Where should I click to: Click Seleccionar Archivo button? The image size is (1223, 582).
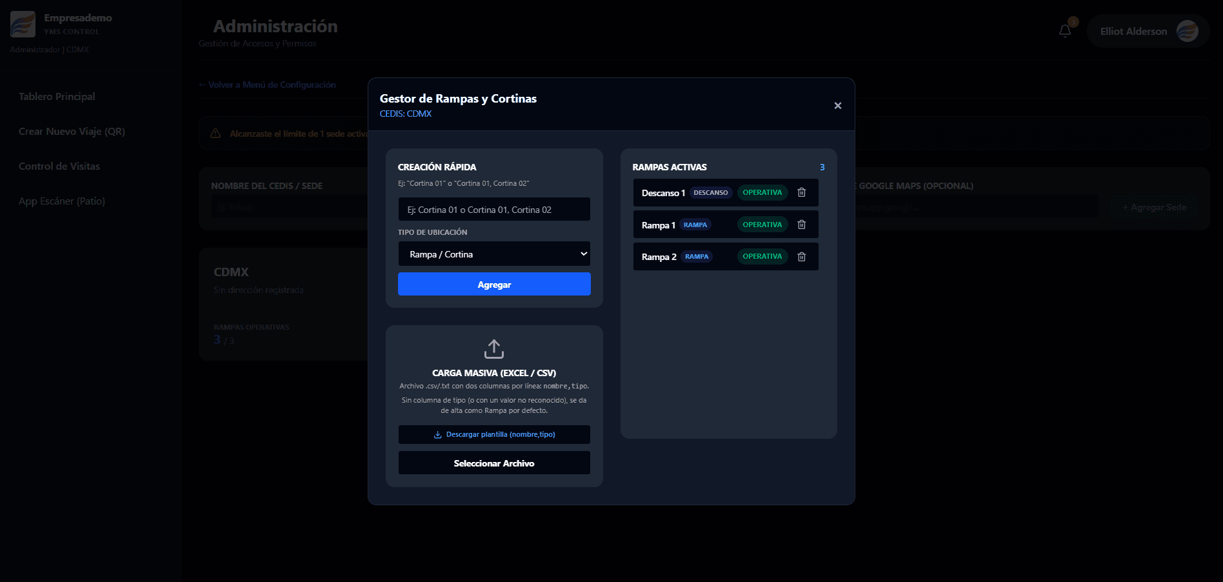pyautogui.click(x=494, y=463)
